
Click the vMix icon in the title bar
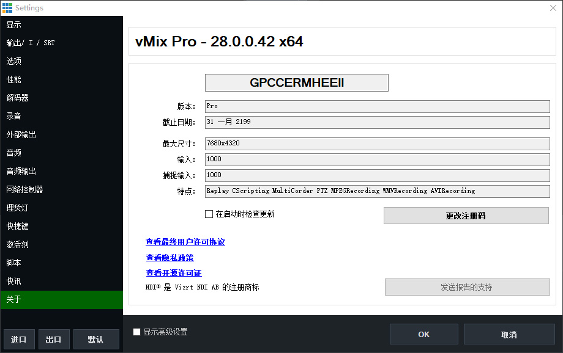(x=7, y=8)
